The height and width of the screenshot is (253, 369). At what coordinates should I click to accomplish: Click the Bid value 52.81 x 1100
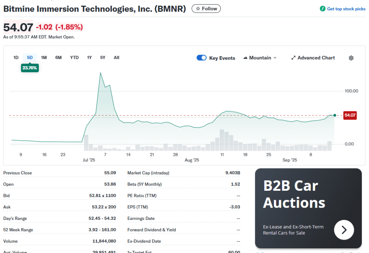click(x=102, y=196)
